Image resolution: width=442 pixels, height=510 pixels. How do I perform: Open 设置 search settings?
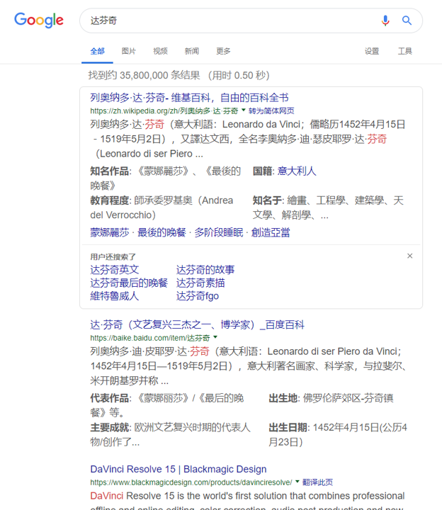pyautogui.click(x=372, y=51)
